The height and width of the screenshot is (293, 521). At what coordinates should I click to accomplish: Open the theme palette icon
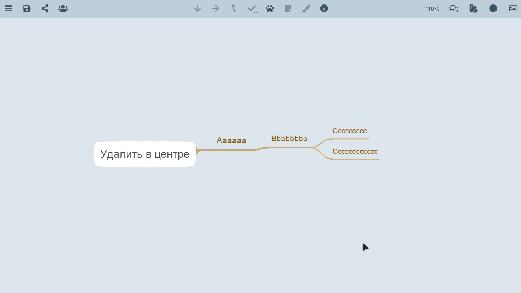[473, 9]
